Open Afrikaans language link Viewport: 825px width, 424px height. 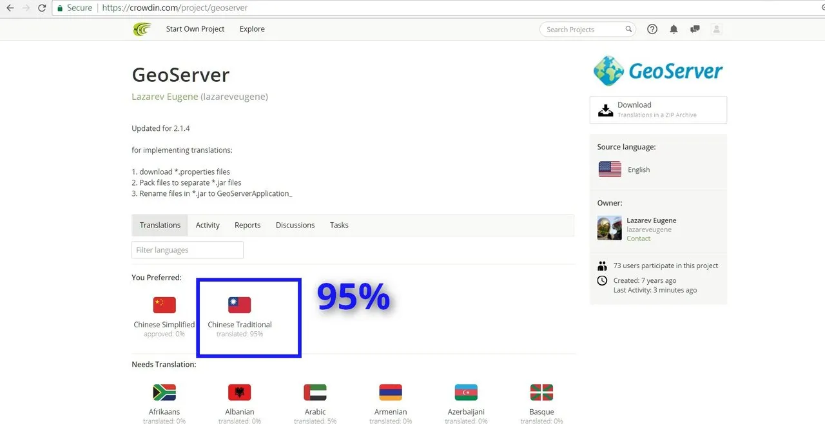point(164,412)
